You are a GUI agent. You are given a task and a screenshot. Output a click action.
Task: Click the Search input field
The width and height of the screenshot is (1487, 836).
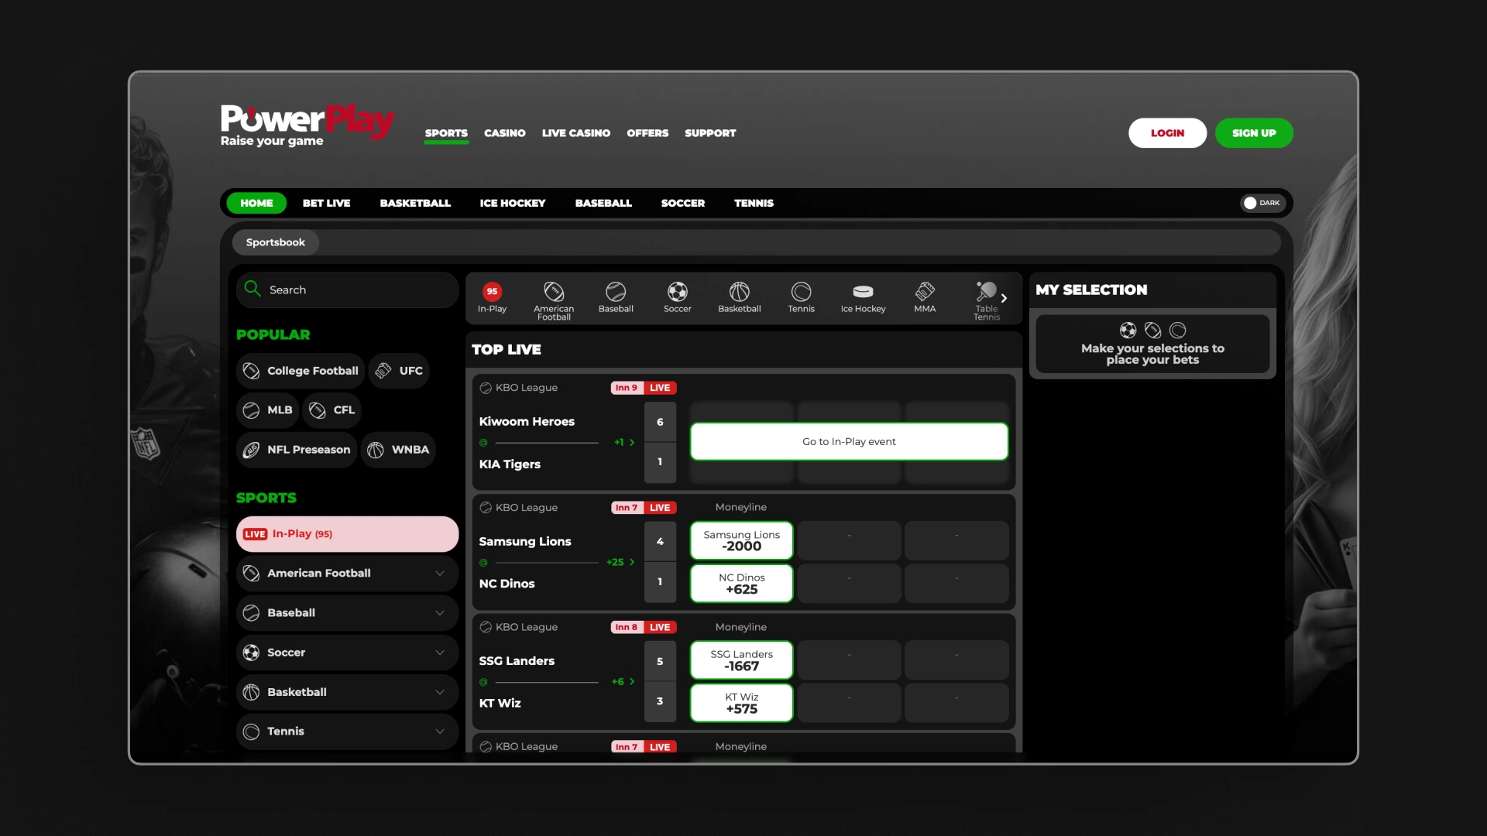[x=347, y=290]
